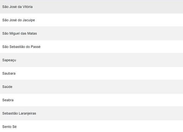Click blank area of Sebastião Laranjeiras row

[122, 113]
